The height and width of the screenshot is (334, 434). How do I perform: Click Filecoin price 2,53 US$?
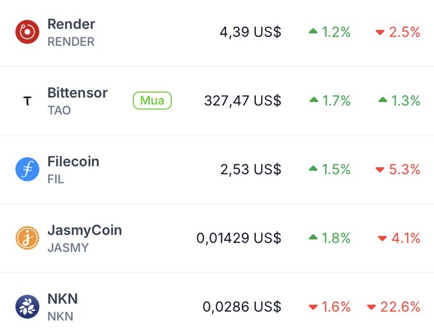250,169
